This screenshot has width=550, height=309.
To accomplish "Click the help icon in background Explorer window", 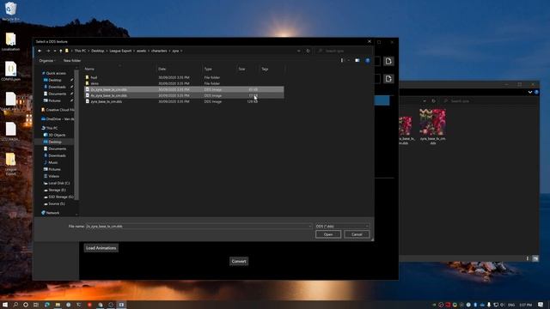I will 536,92.
